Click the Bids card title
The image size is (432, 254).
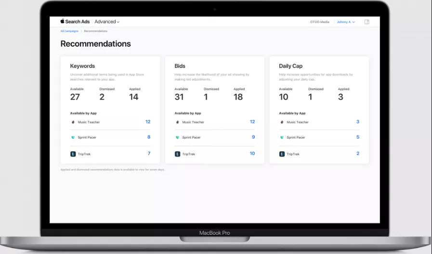click(180, 66)
